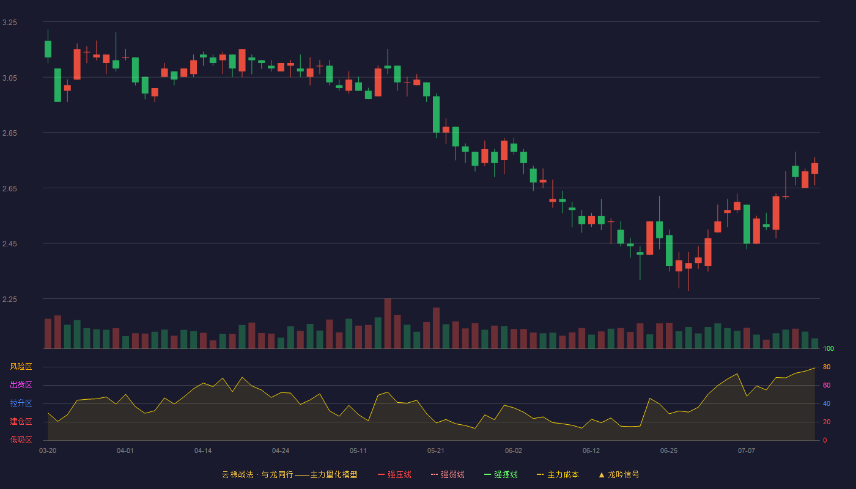
Task: Select the 出货区 zone label
Action: [x=21, y=385]
